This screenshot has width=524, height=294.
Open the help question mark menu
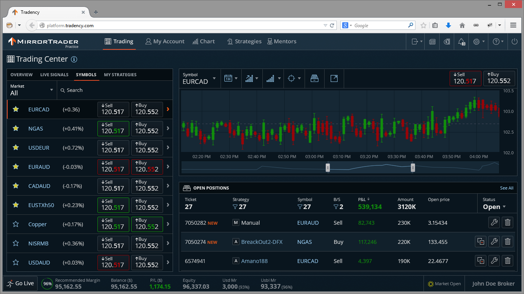tap(498, 41)
